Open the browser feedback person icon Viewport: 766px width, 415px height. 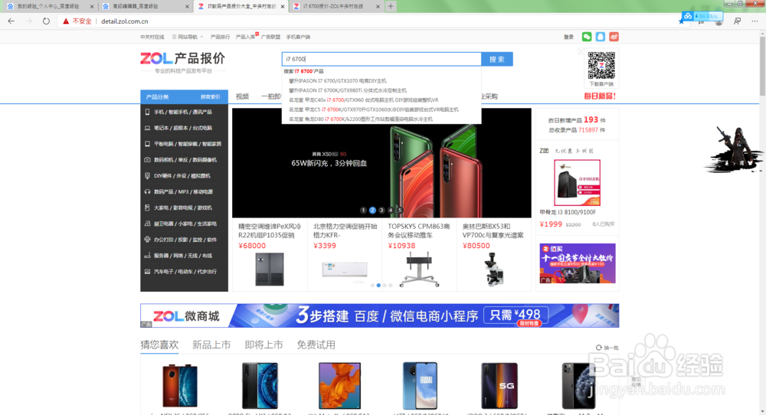(737, 21)
